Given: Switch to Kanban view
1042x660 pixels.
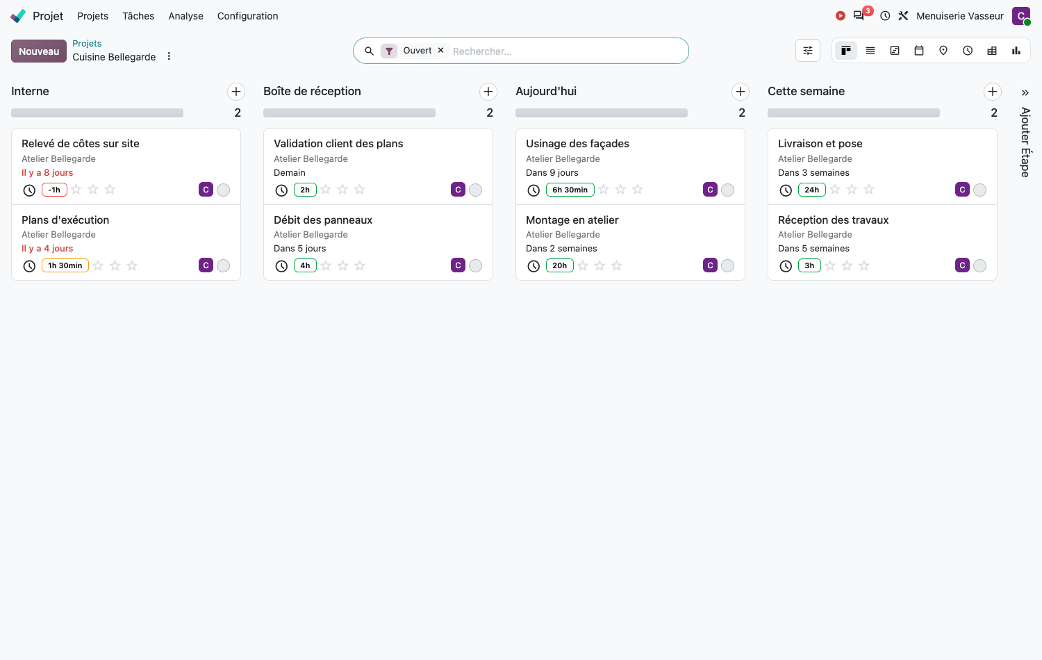Looking at the screenshot, I should click(846, 51).
